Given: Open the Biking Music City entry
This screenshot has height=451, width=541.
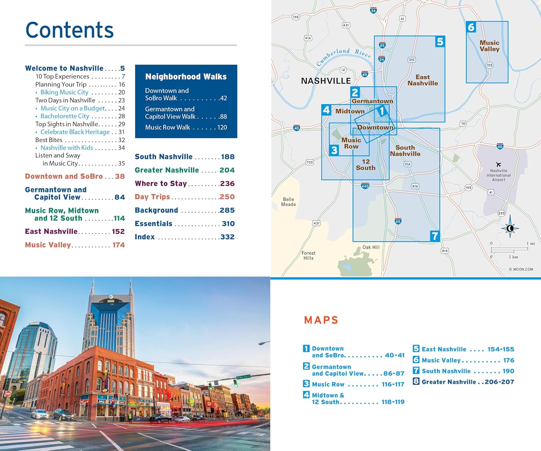Looking at the screenshot, I should coord(64,92).
